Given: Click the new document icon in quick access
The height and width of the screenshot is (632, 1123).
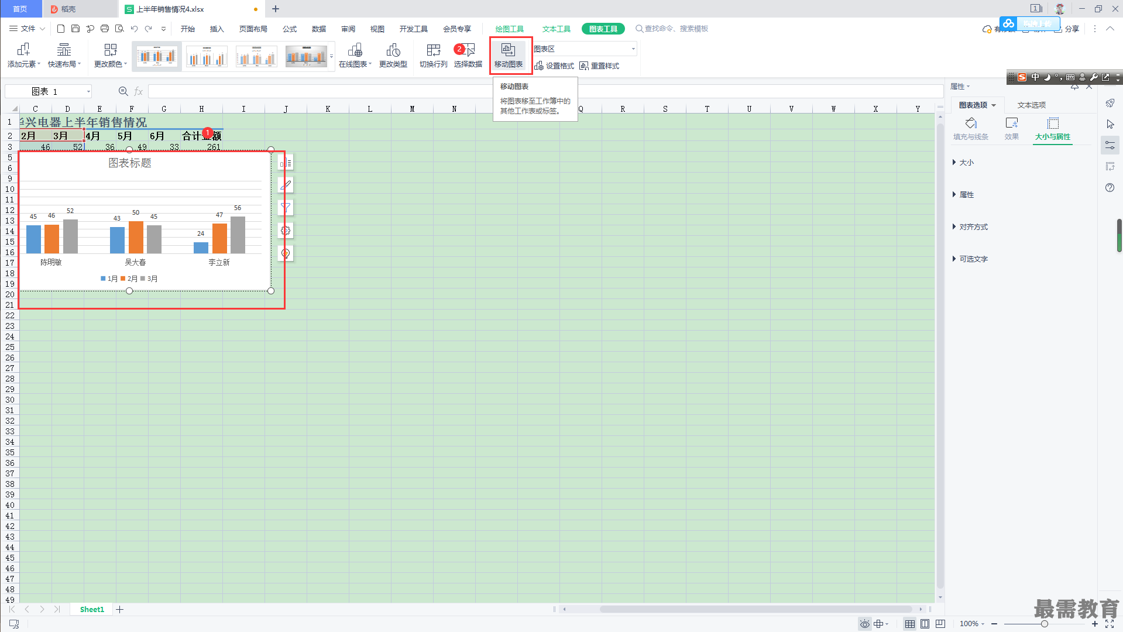Looking at the screenshot, I should tap(61, 29).
